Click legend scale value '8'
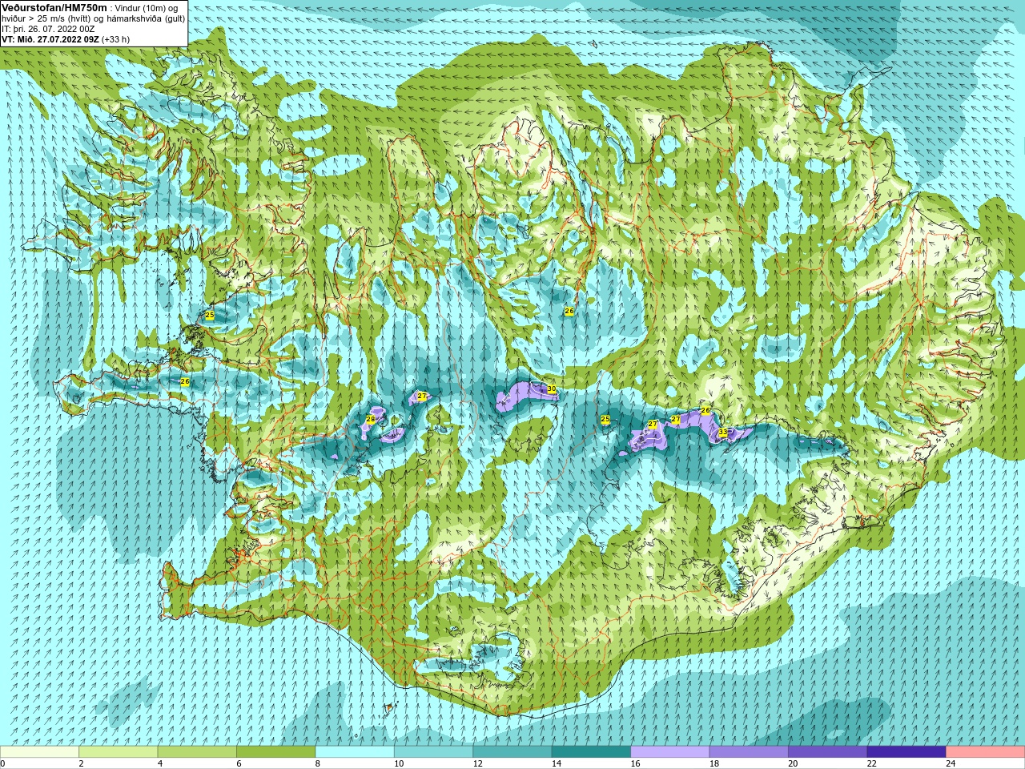The image size is (1025, 769). point(317,763)
